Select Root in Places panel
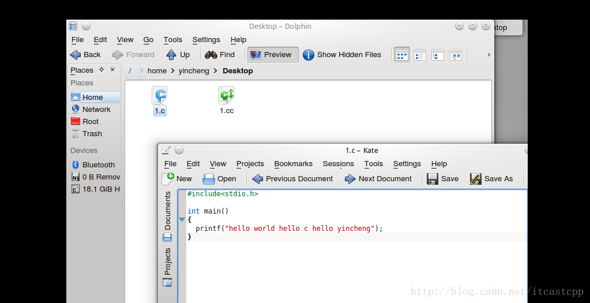The width and height of the screenshot is (590, 303). click(95, 121)
